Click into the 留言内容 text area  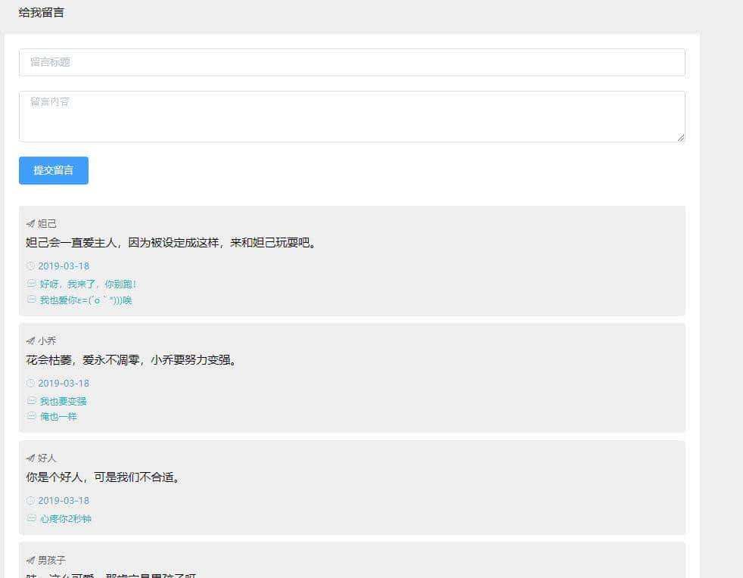[x=352, y=117]
